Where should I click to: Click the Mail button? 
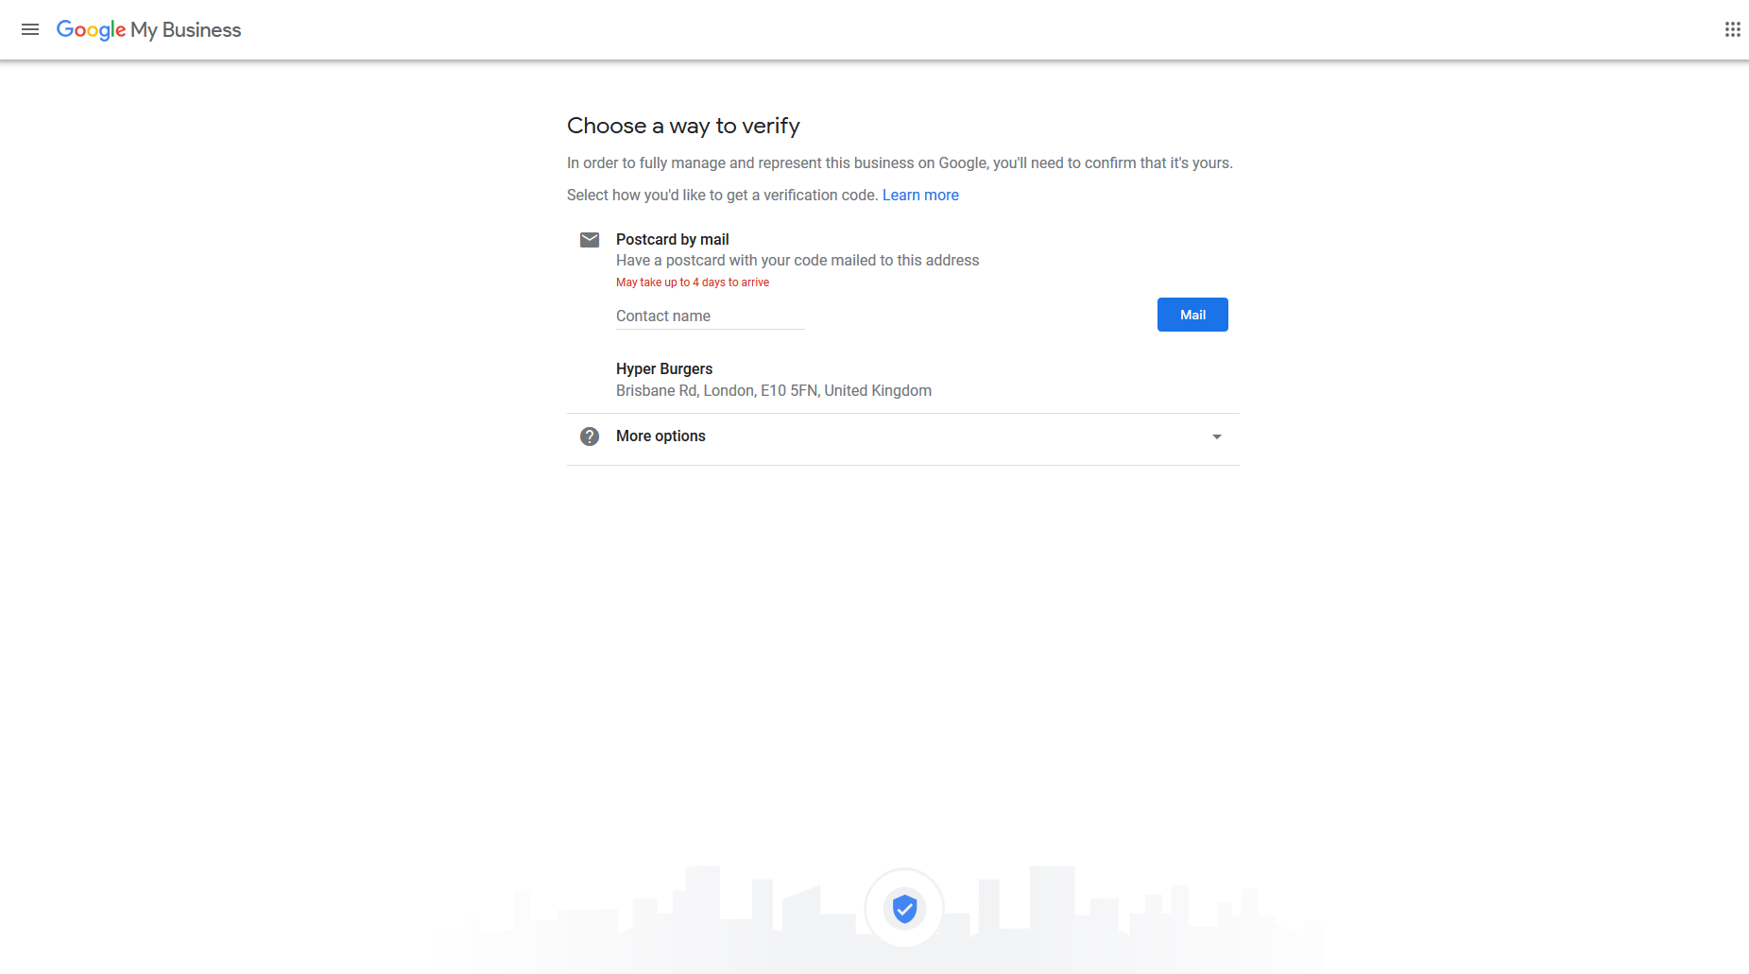(1192, 315)
